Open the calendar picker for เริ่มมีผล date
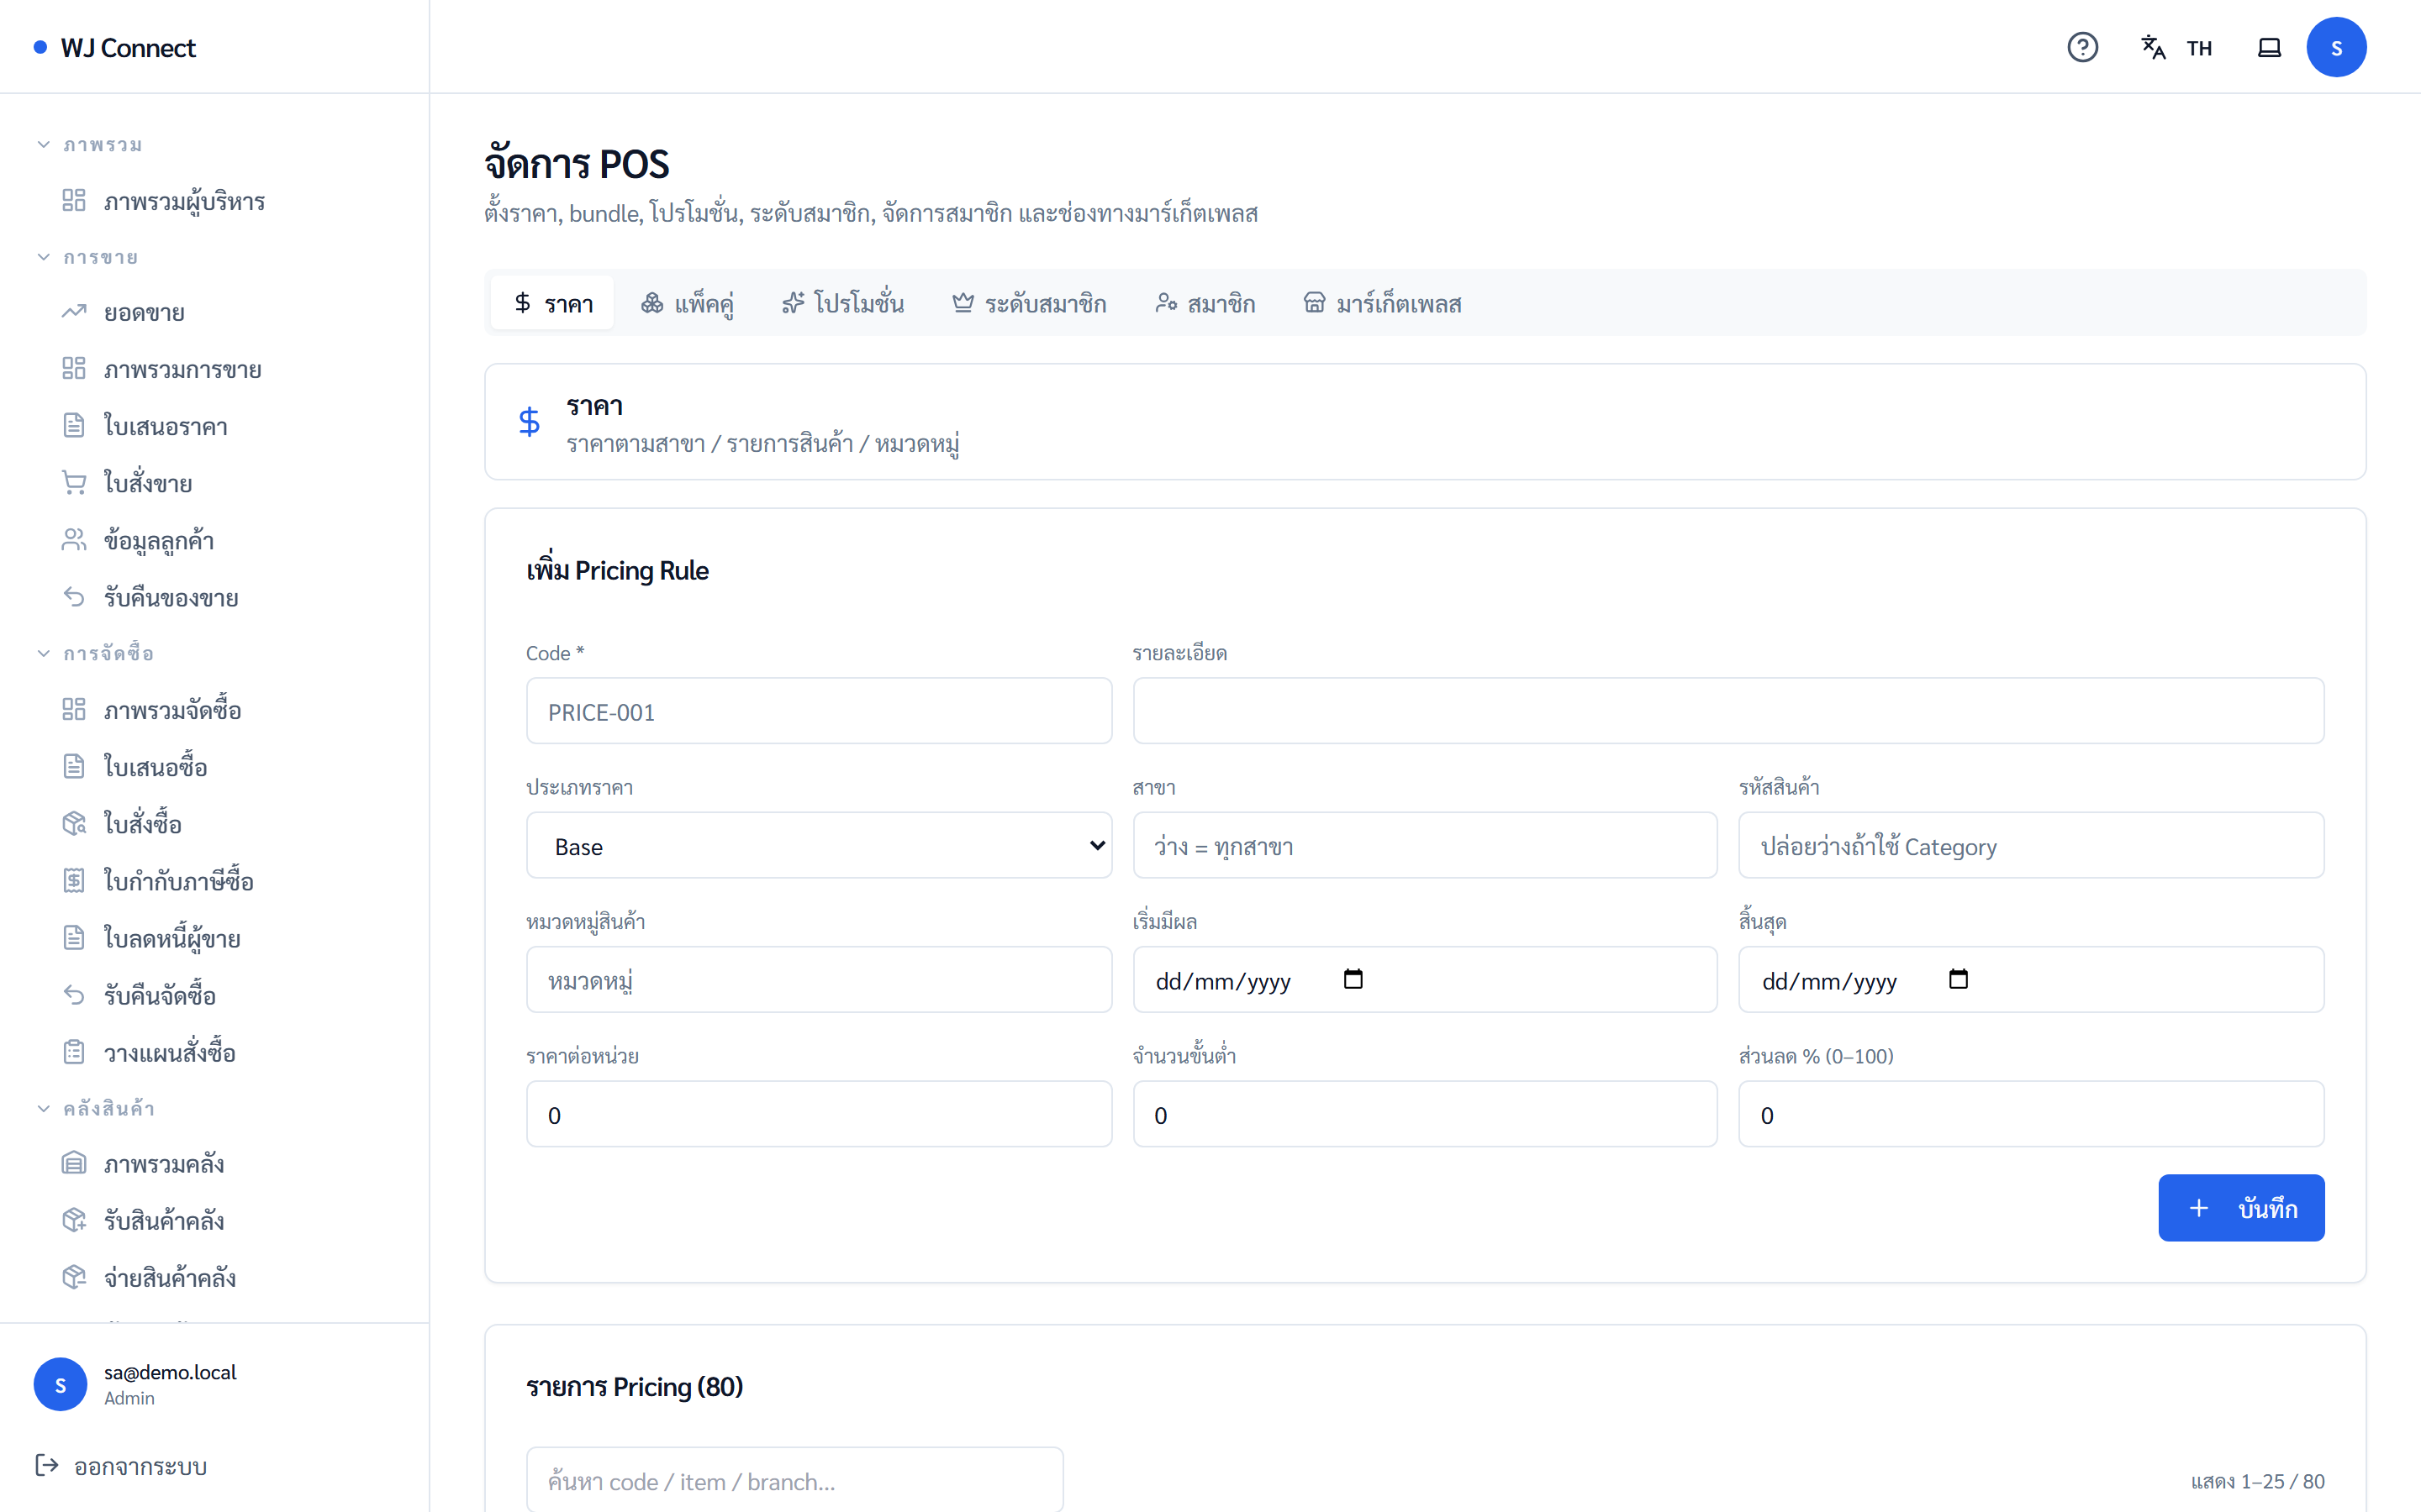Viewport: 2421px width, 1512px height. (1353, 979)
